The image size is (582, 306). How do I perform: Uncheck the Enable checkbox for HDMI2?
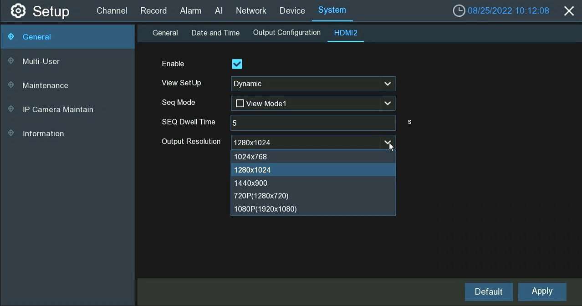tap(237, 64)
